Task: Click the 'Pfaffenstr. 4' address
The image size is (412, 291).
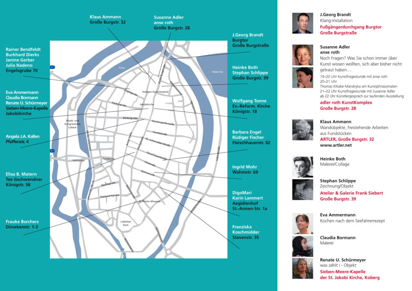Action: coord(17,141)
